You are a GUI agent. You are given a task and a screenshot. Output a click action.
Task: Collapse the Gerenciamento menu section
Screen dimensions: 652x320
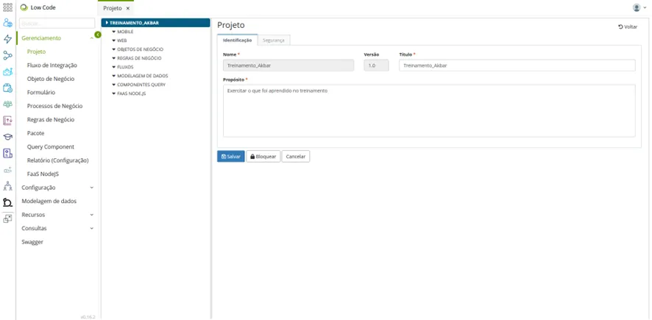[57, 38]
